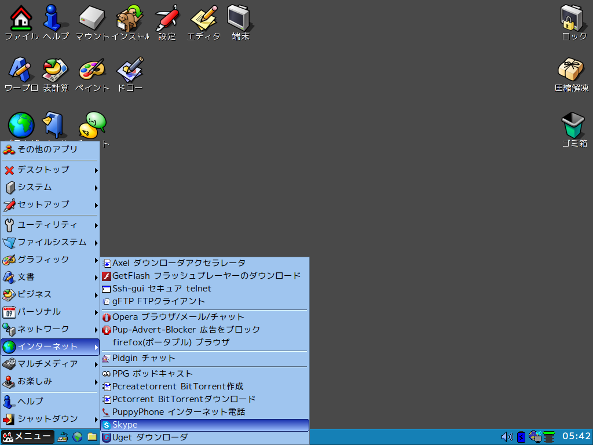The image size is (593, 445).
Task: Expand the セットアップ submenu
Action: (x=50, y=205)
